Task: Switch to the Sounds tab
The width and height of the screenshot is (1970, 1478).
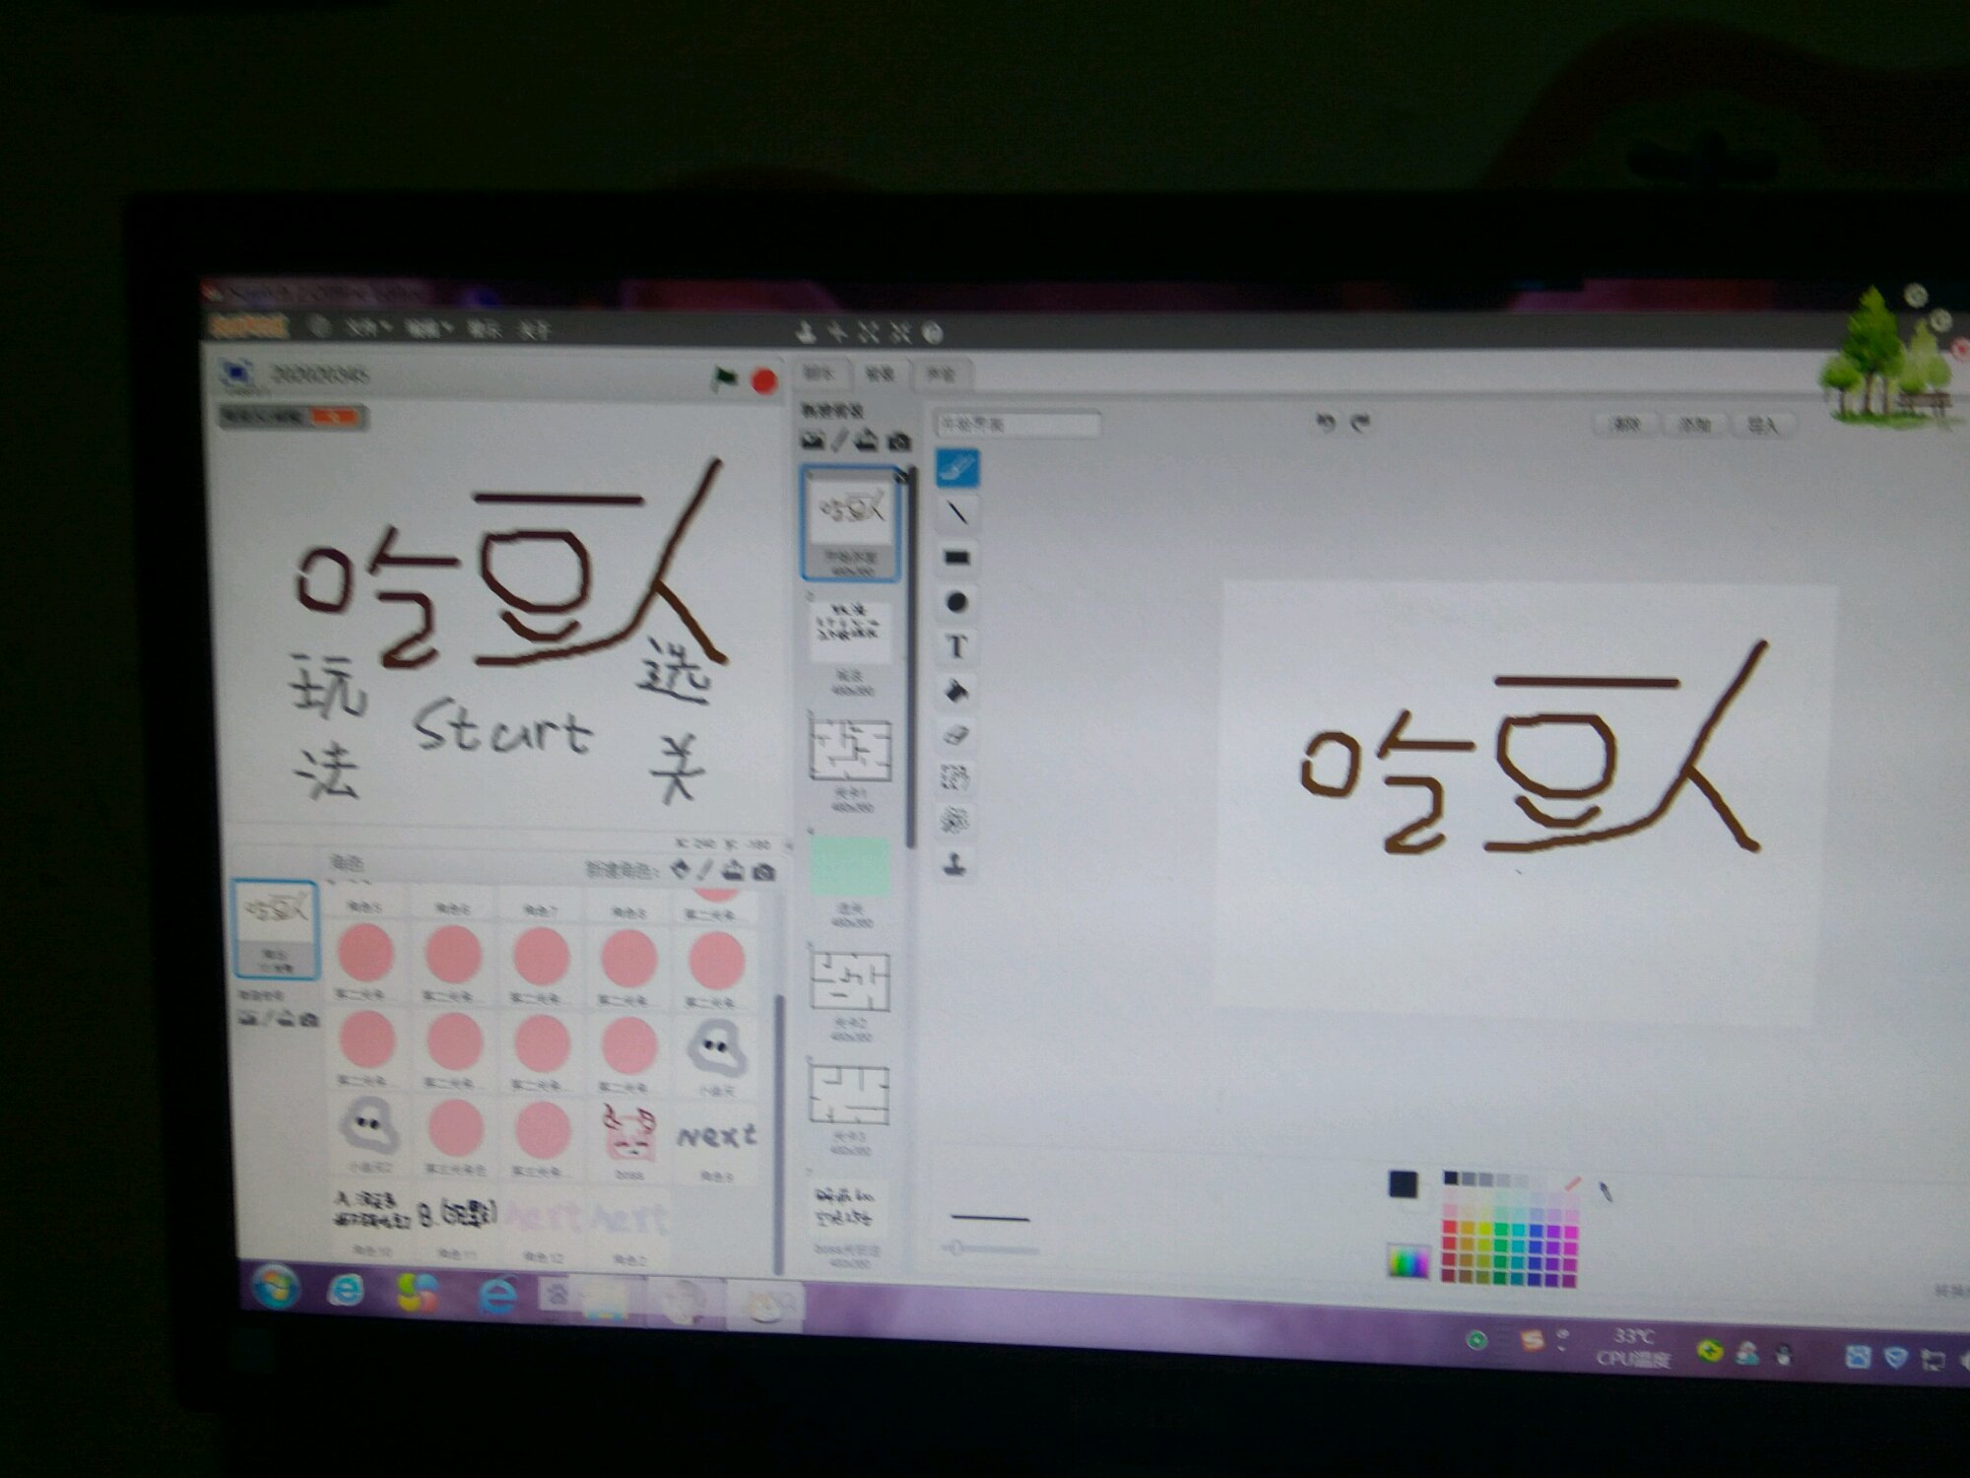Action: click(941, 374)
